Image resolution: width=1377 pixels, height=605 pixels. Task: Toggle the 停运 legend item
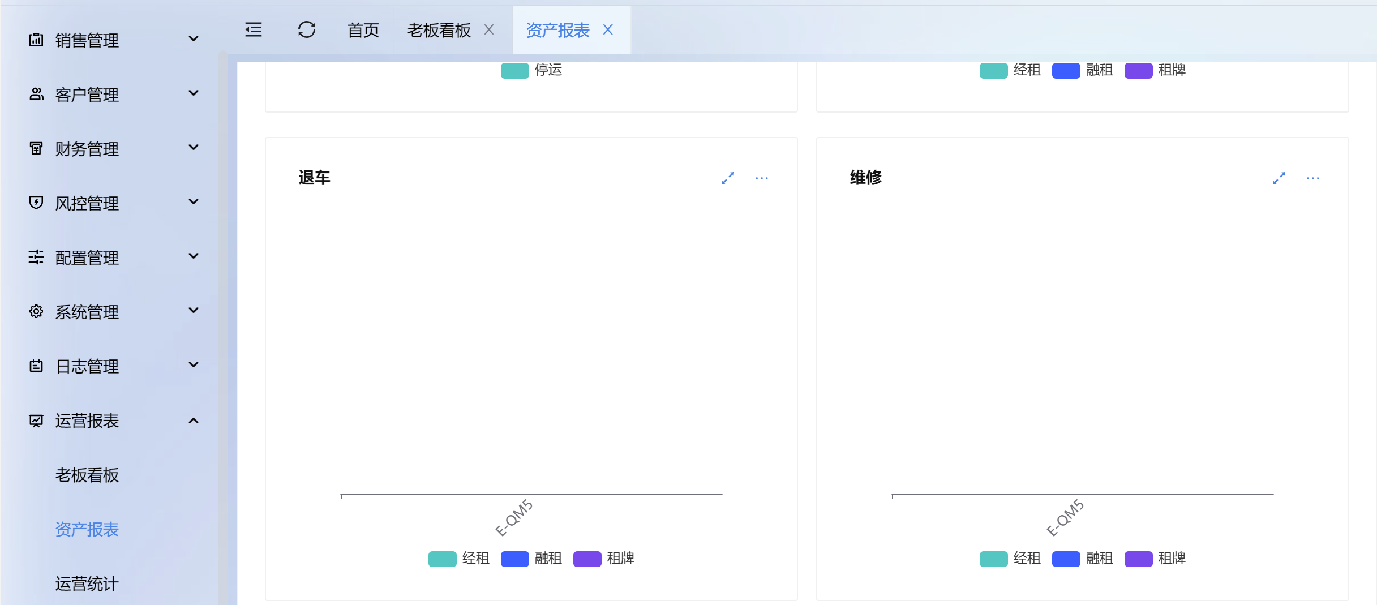click(x=531, y=70)
